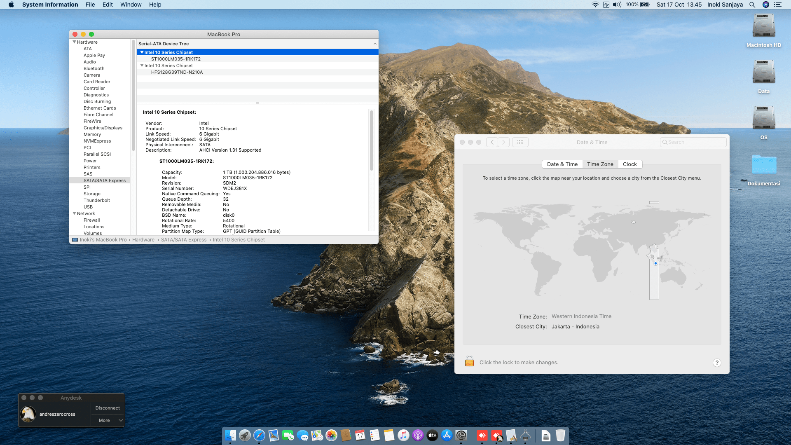The width and height of the screenshot is (791, 445).
Task: Click the Spotlight search icon in the menu bar
Action: pyautogui.click(x=752, y=5)
